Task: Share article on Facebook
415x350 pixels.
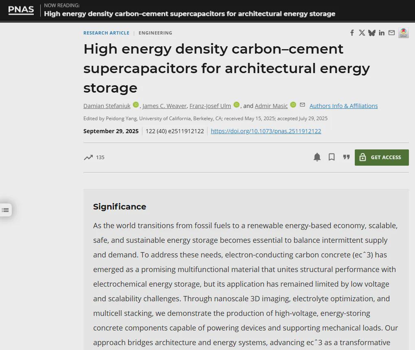Action: (x=352, y=33)
